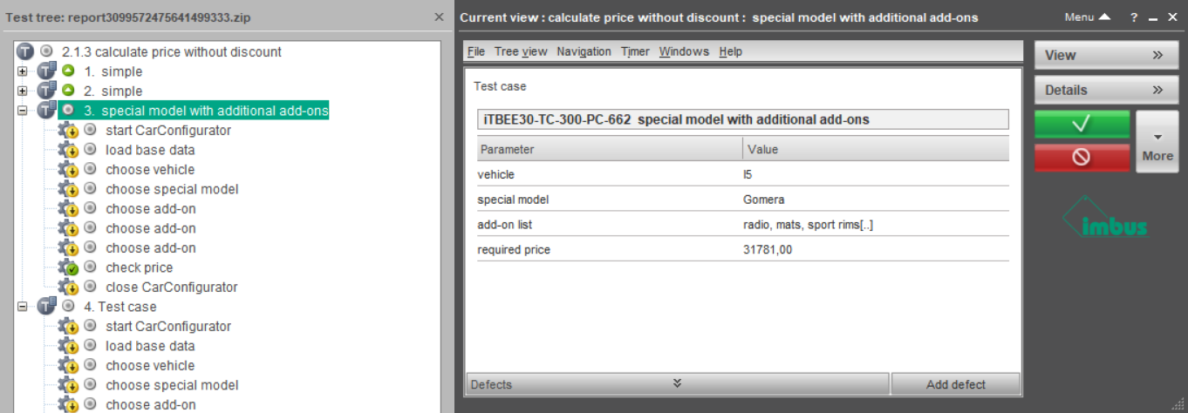Click the grey status dot of 4. Test case
Image resolution: width=1188 pixels, height=413 pixels.
point(68,306)
